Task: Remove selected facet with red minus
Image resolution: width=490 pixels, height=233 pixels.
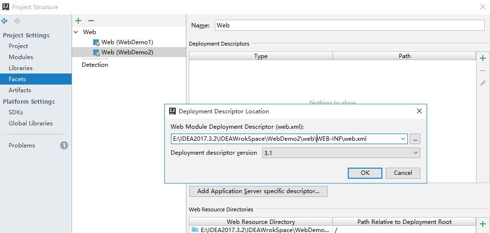Action: click(91, 21)
